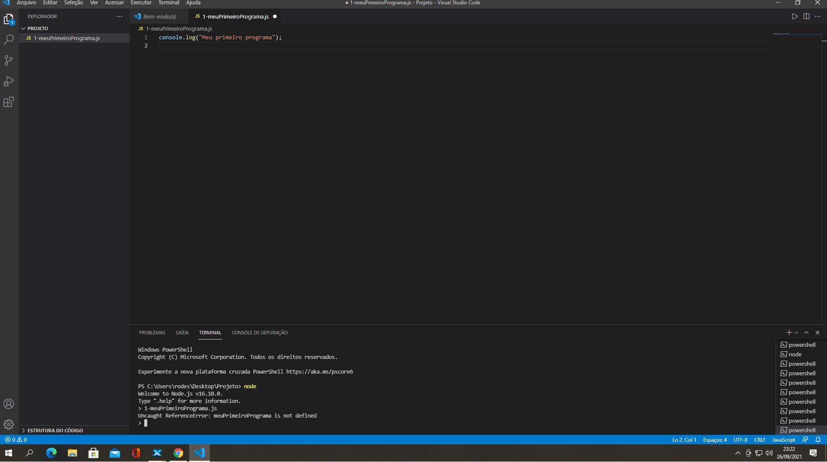Image resolution: width=827 pixels, height=462 pixels.
Task: Select the TERMINAL panel tab
Action: (x=210, y=332)
